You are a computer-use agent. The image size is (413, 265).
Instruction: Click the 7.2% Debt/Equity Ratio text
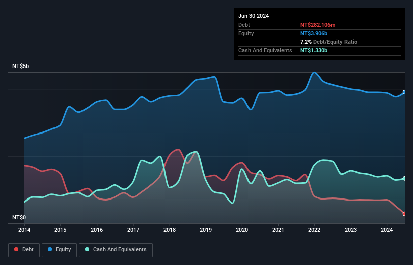pyautogui.click(x=328, y=42)
